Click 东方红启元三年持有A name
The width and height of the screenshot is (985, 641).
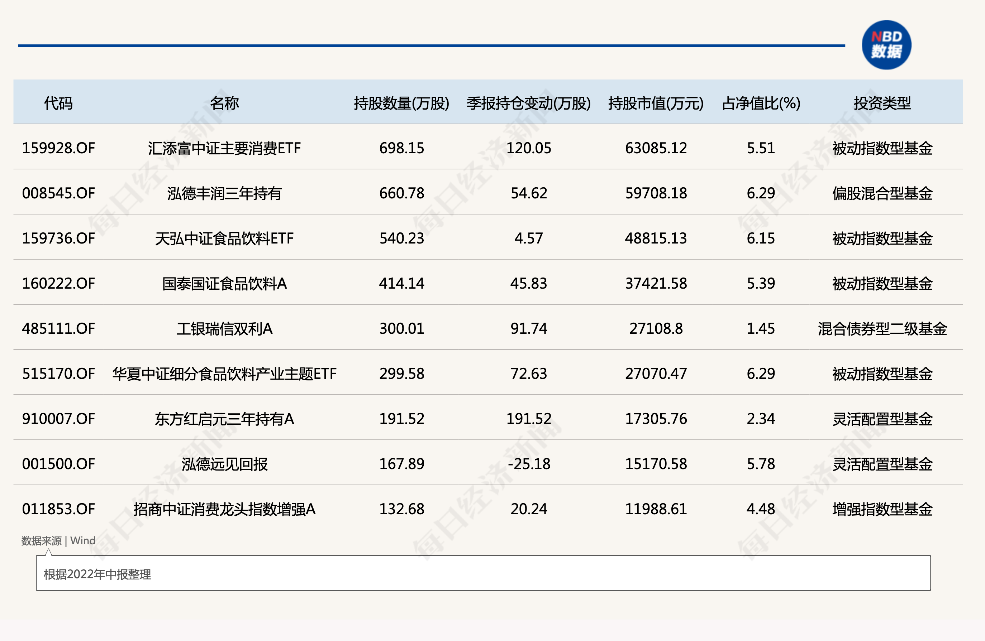[224, 419]
